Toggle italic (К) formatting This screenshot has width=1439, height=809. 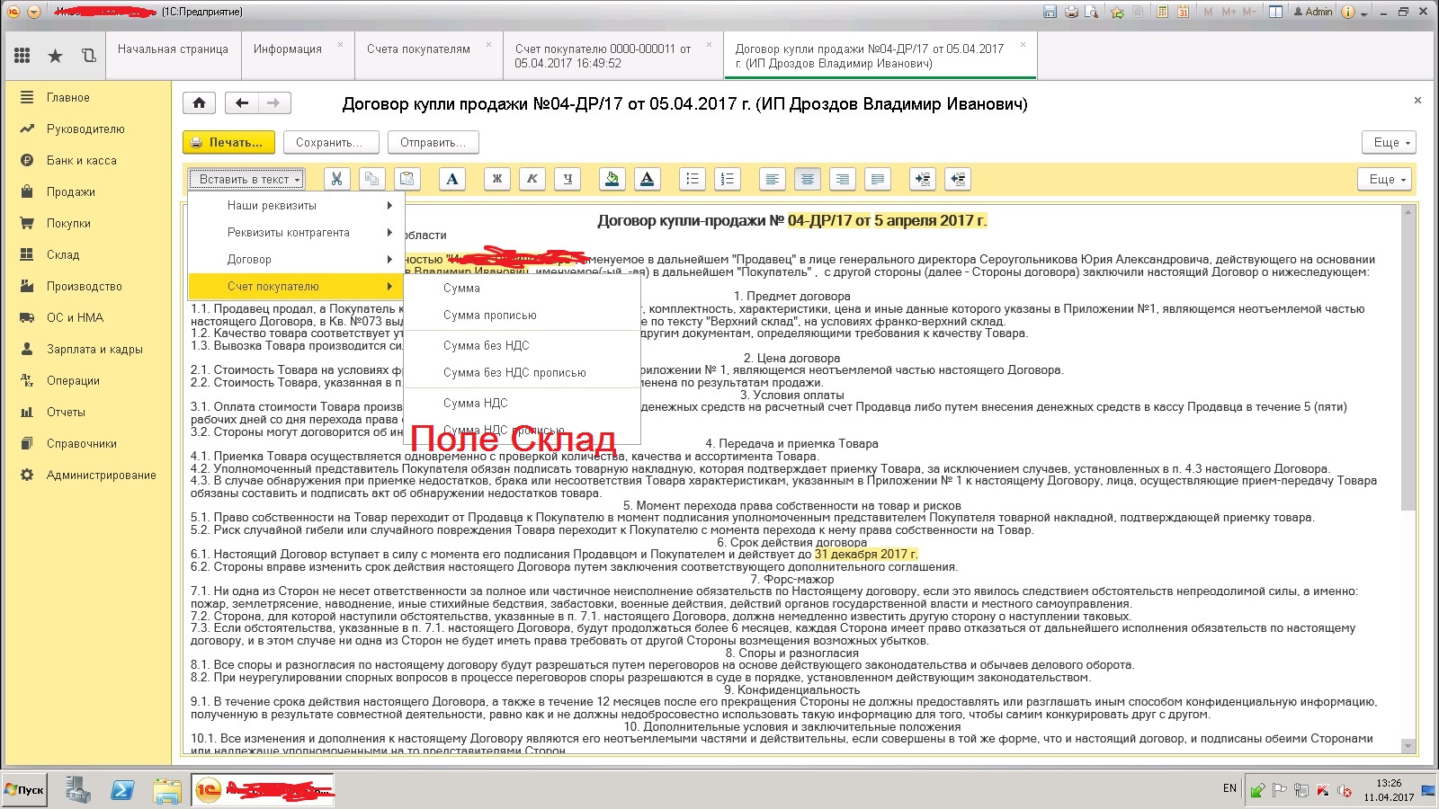click(532, 179)
